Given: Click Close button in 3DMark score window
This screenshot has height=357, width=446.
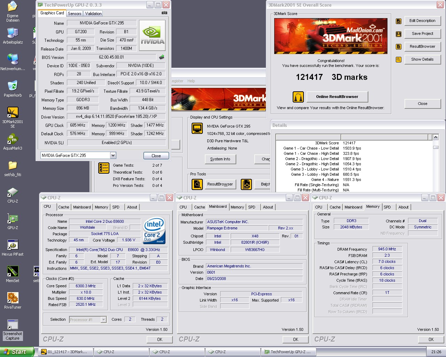Looking at the screenshot, I should [x=422, y=104].
